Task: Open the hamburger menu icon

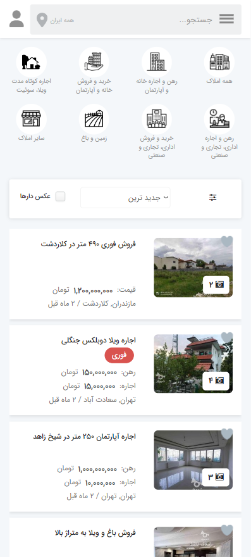Action: (226, 19)
